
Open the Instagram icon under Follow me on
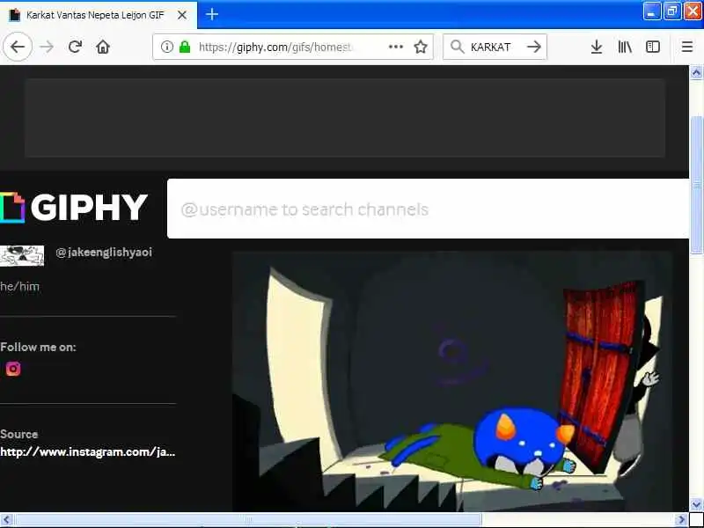click(13, 369)
